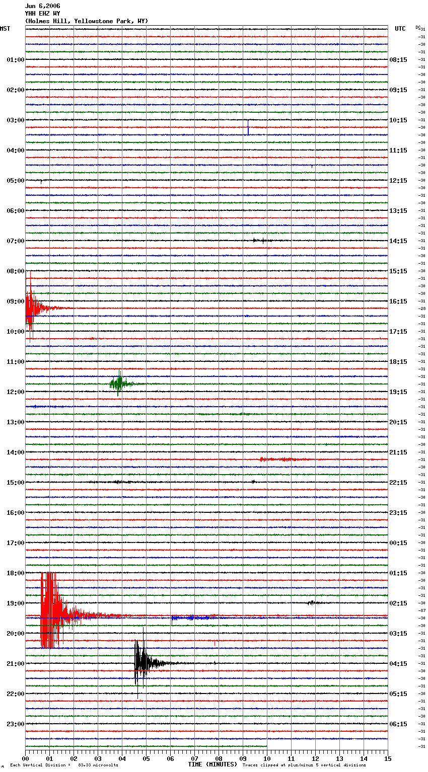Click the traces clipped footnote text
The image size is (428, 772).
304,765
